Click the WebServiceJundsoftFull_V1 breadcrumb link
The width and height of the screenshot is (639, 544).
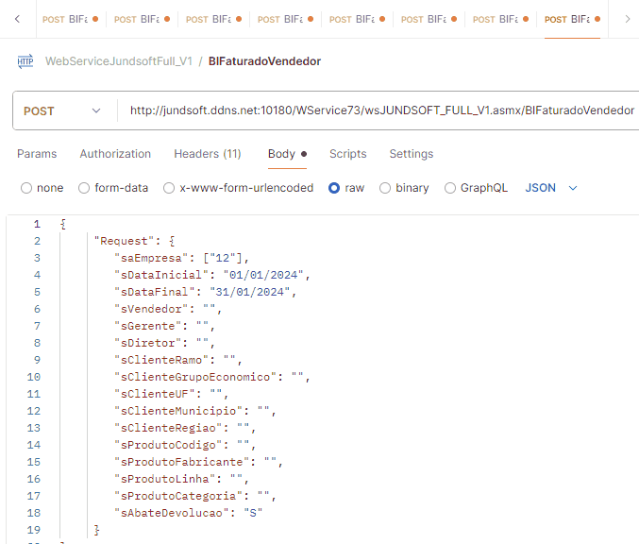118,61
